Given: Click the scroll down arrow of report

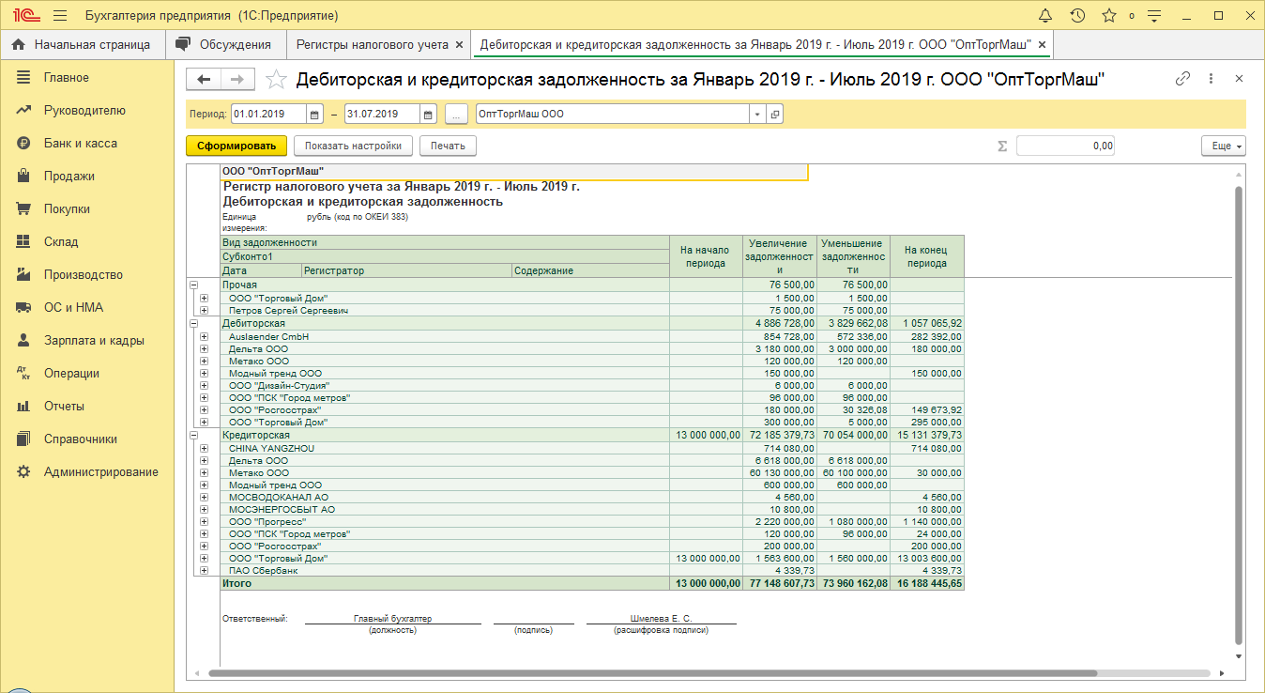Looking at the screenshot, I should click(1239, 656).
